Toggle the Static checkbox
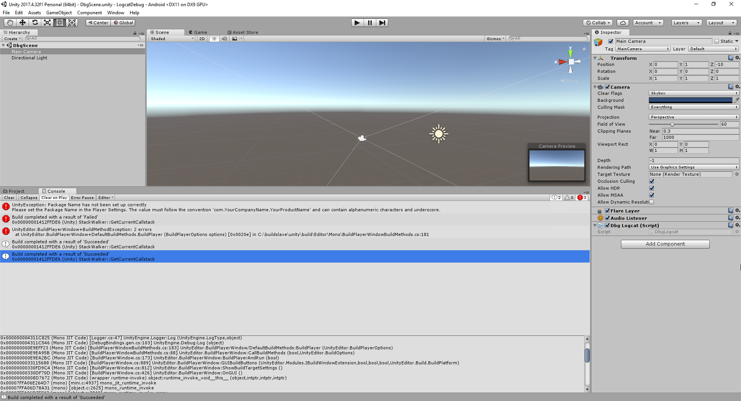 point(717,41)
